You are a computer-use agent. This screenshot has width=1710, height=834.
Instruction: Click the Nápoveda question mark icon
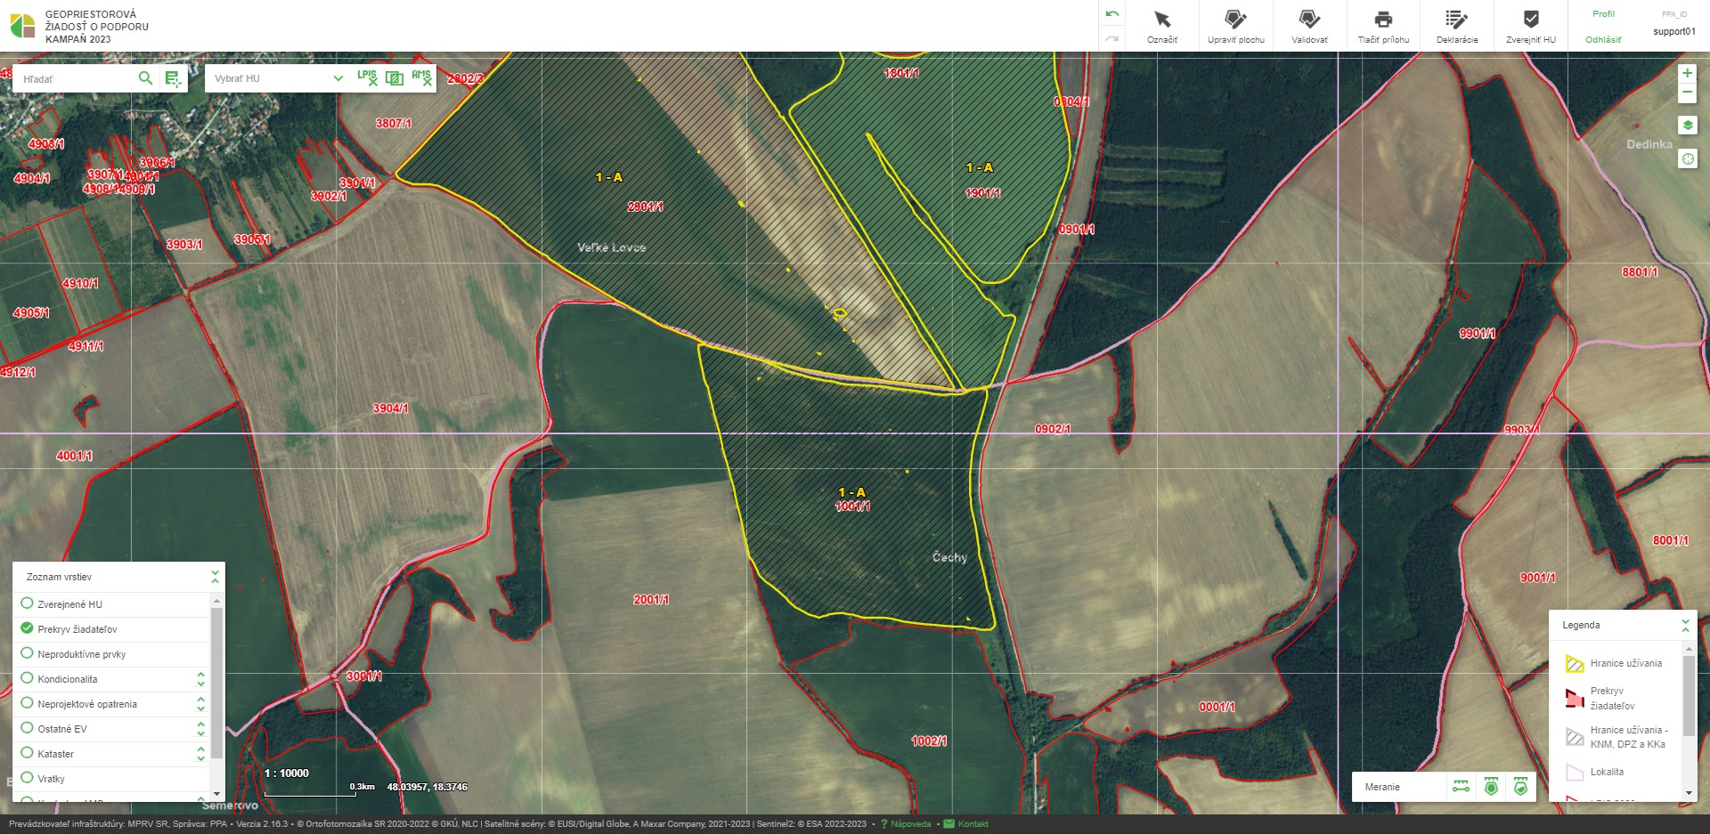click(x=883, y=824)
